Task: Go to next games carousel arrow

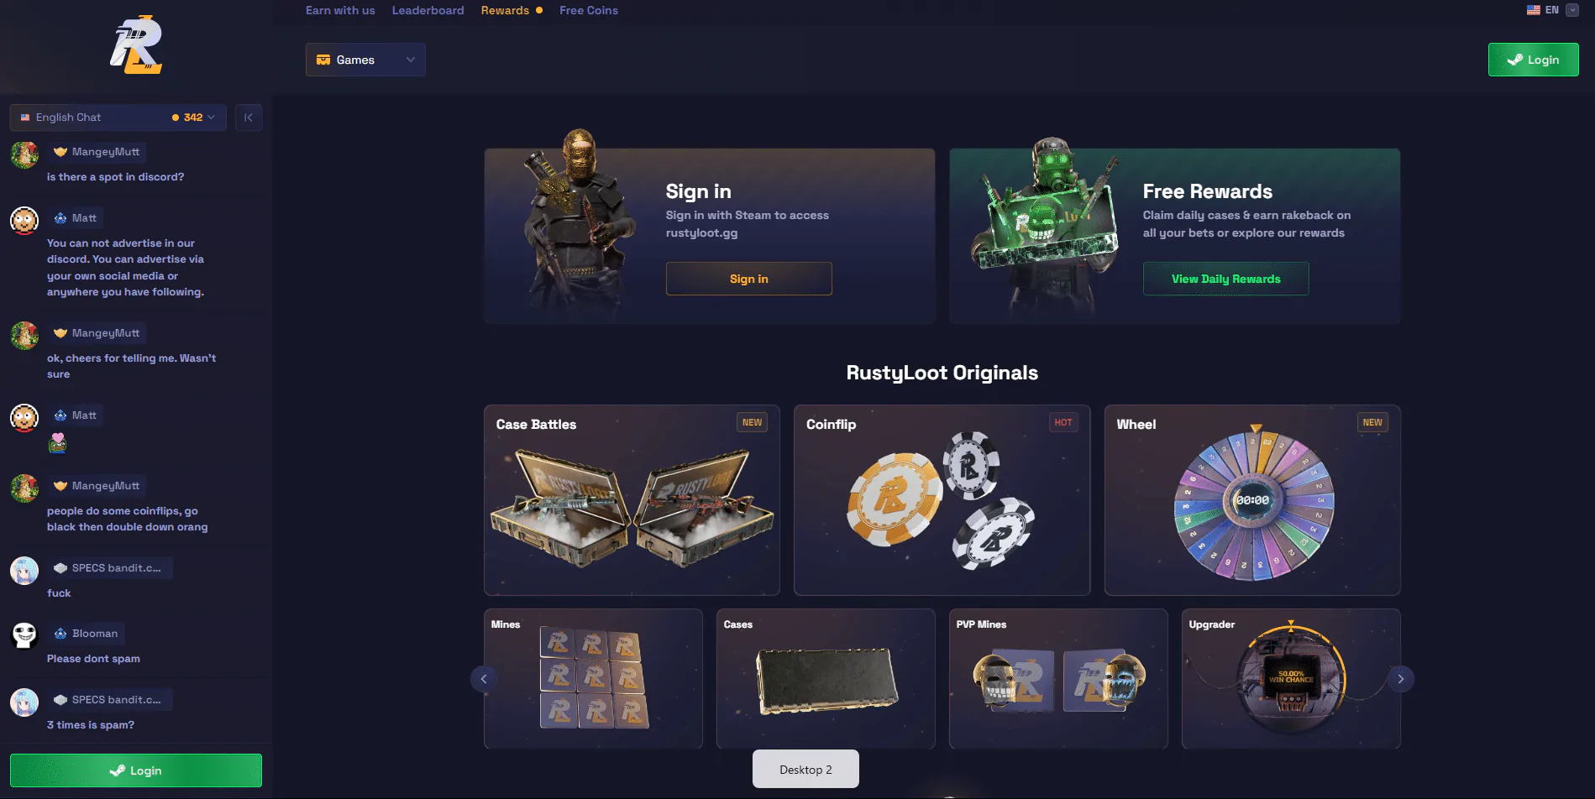Action: [x=1400, y=679]
